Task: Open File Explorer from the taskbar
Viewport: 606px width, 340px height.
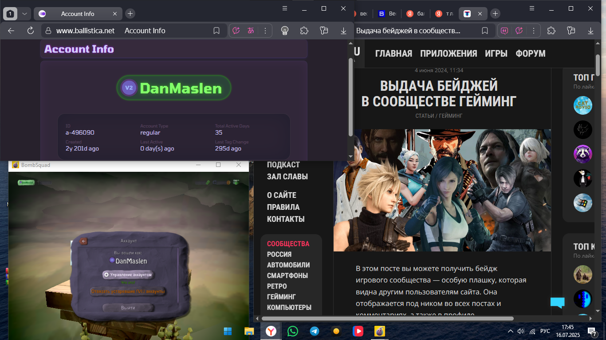Action: click(249, 331)
